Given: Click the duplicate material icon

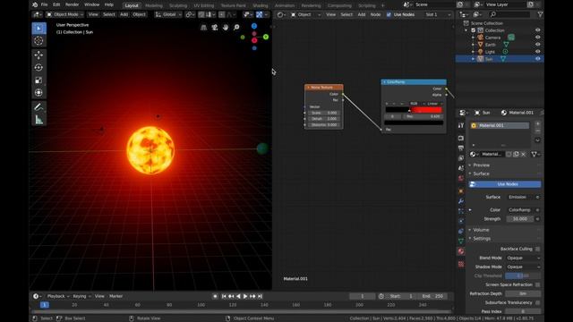Looking at the screenshot, I should (x=516, y=154).
